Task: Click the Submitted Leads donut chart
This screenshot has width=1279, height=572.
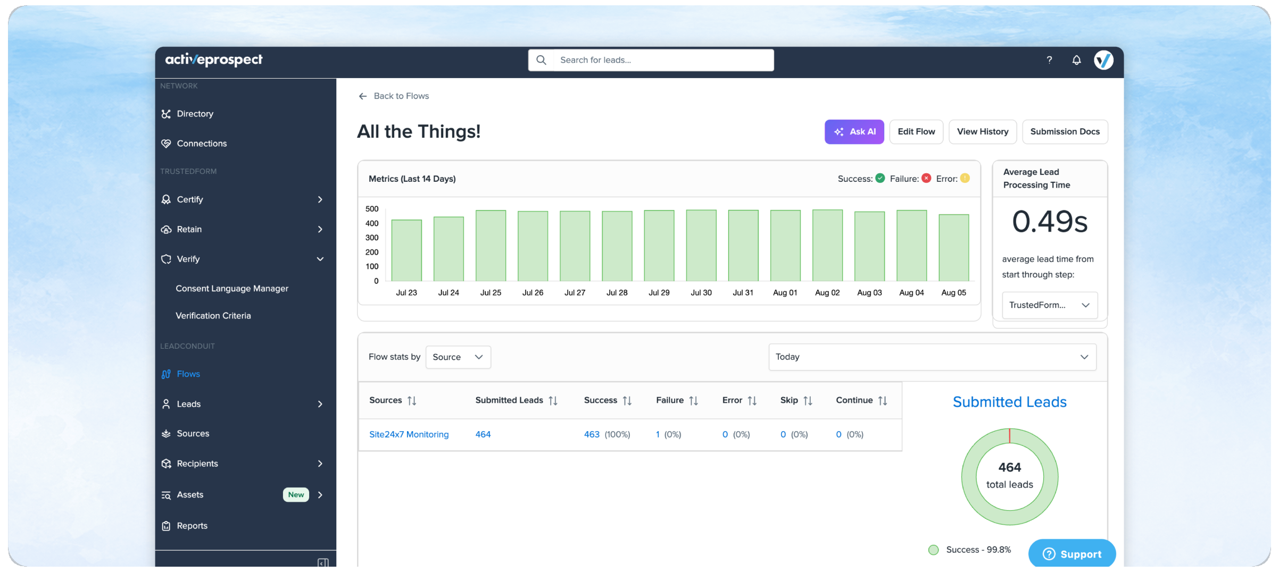Action: pyautogui.click(x=1010, y=477)
